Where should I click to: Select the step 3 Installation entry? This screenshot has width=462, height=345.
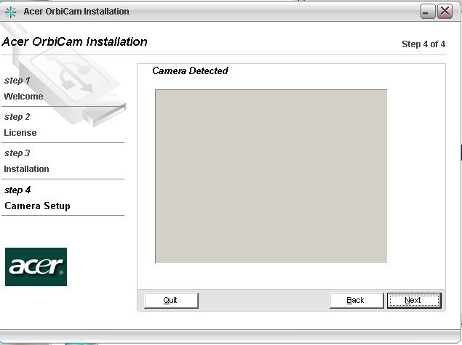26,161
